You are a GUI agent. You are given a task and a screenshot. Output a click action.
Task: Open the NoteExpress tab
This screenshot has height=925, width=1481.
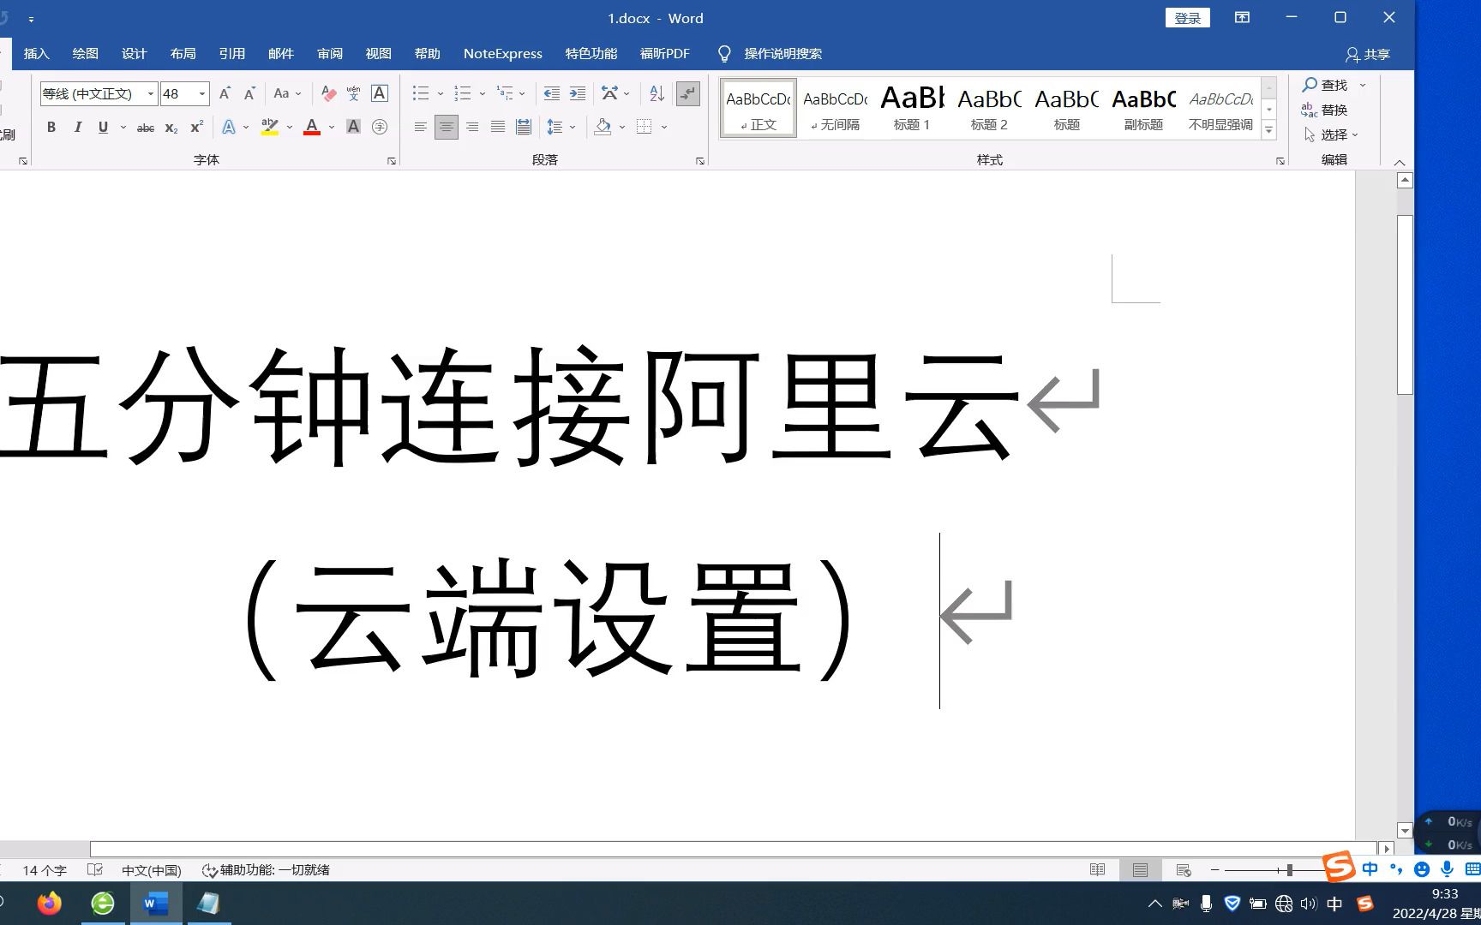tap(503, 53)
